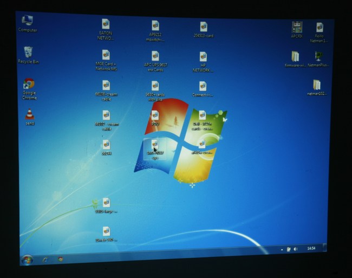Select the NetmanPlus shortcut icon
352x278 pixels.
[x=318, y=56]
